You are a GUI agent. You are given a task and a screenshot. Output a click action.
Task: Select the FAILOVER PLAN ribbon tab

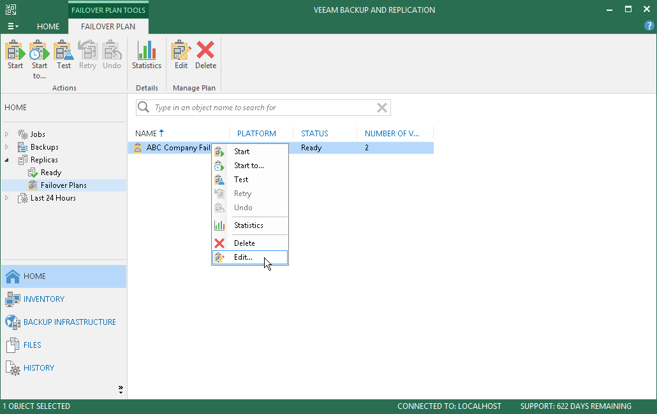coord(108,26)
